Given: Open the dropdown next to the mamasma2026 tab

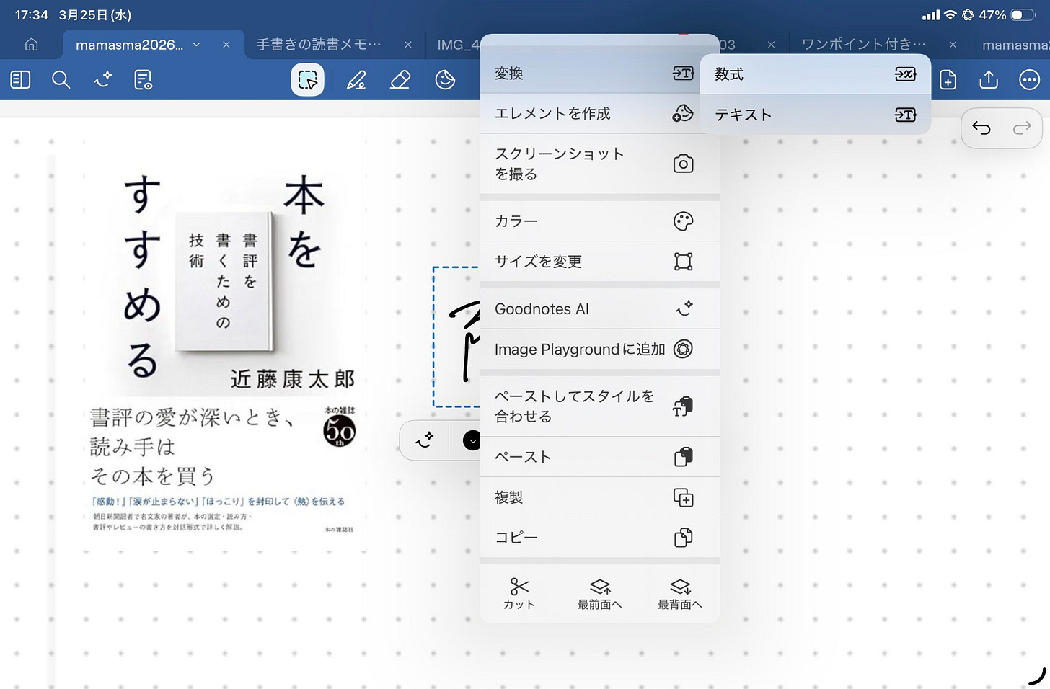Looking at the screenshot, I should (x=195, y=45).
